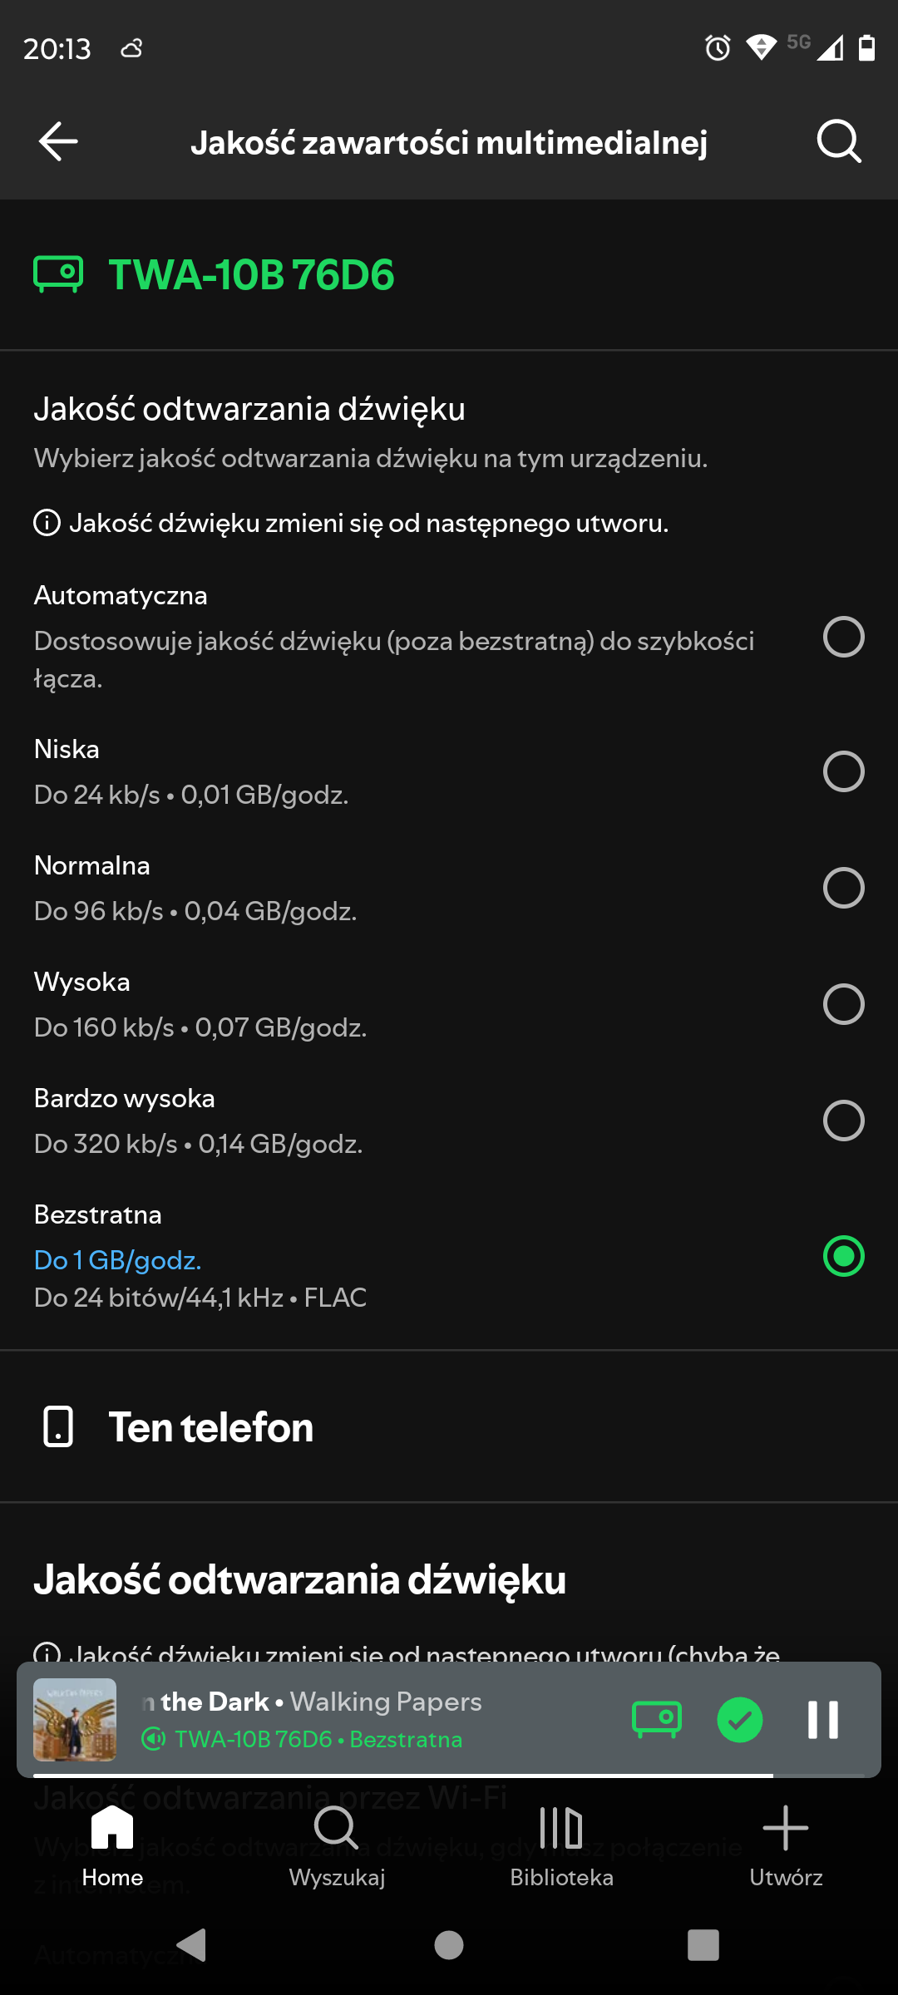Choose Bardzo wysoka quality option

coord(843,1121)
